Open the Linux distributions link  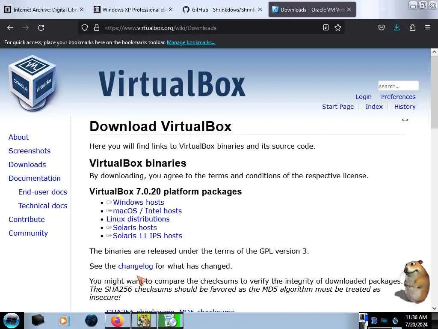click(x=138, y=219)
